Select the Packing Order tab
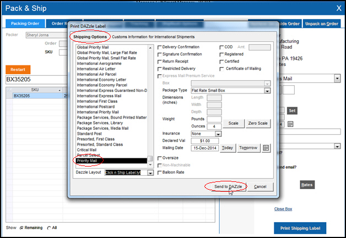 (25, 24)
